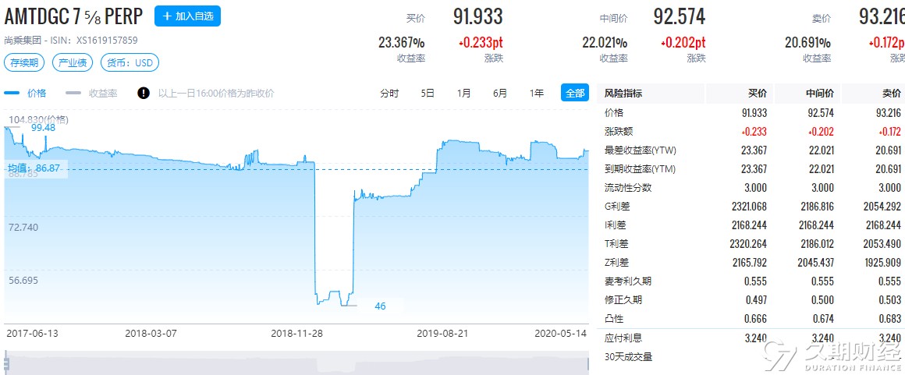905x375 pixels.
Task: Click the 46 low point marker
Action: click(380, 306)
